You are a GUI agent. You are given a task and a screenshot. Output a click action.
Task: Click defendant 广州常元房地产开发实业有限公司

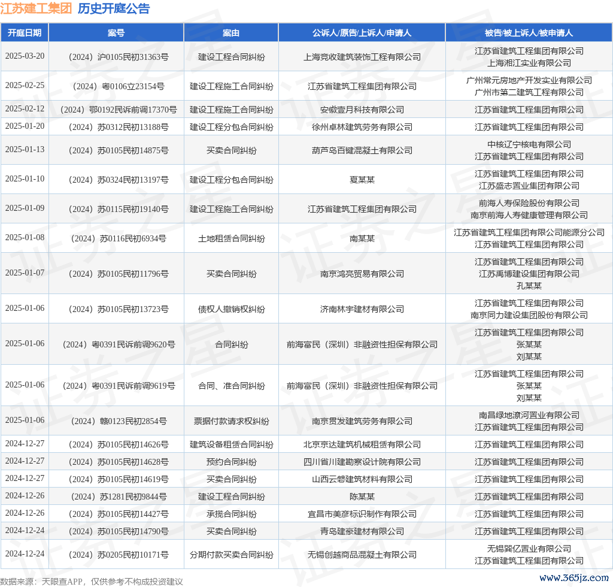click(529, 80)
